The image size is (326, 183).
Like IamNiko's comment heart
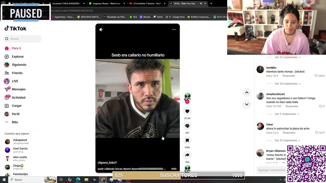click(x=316, y=76)
